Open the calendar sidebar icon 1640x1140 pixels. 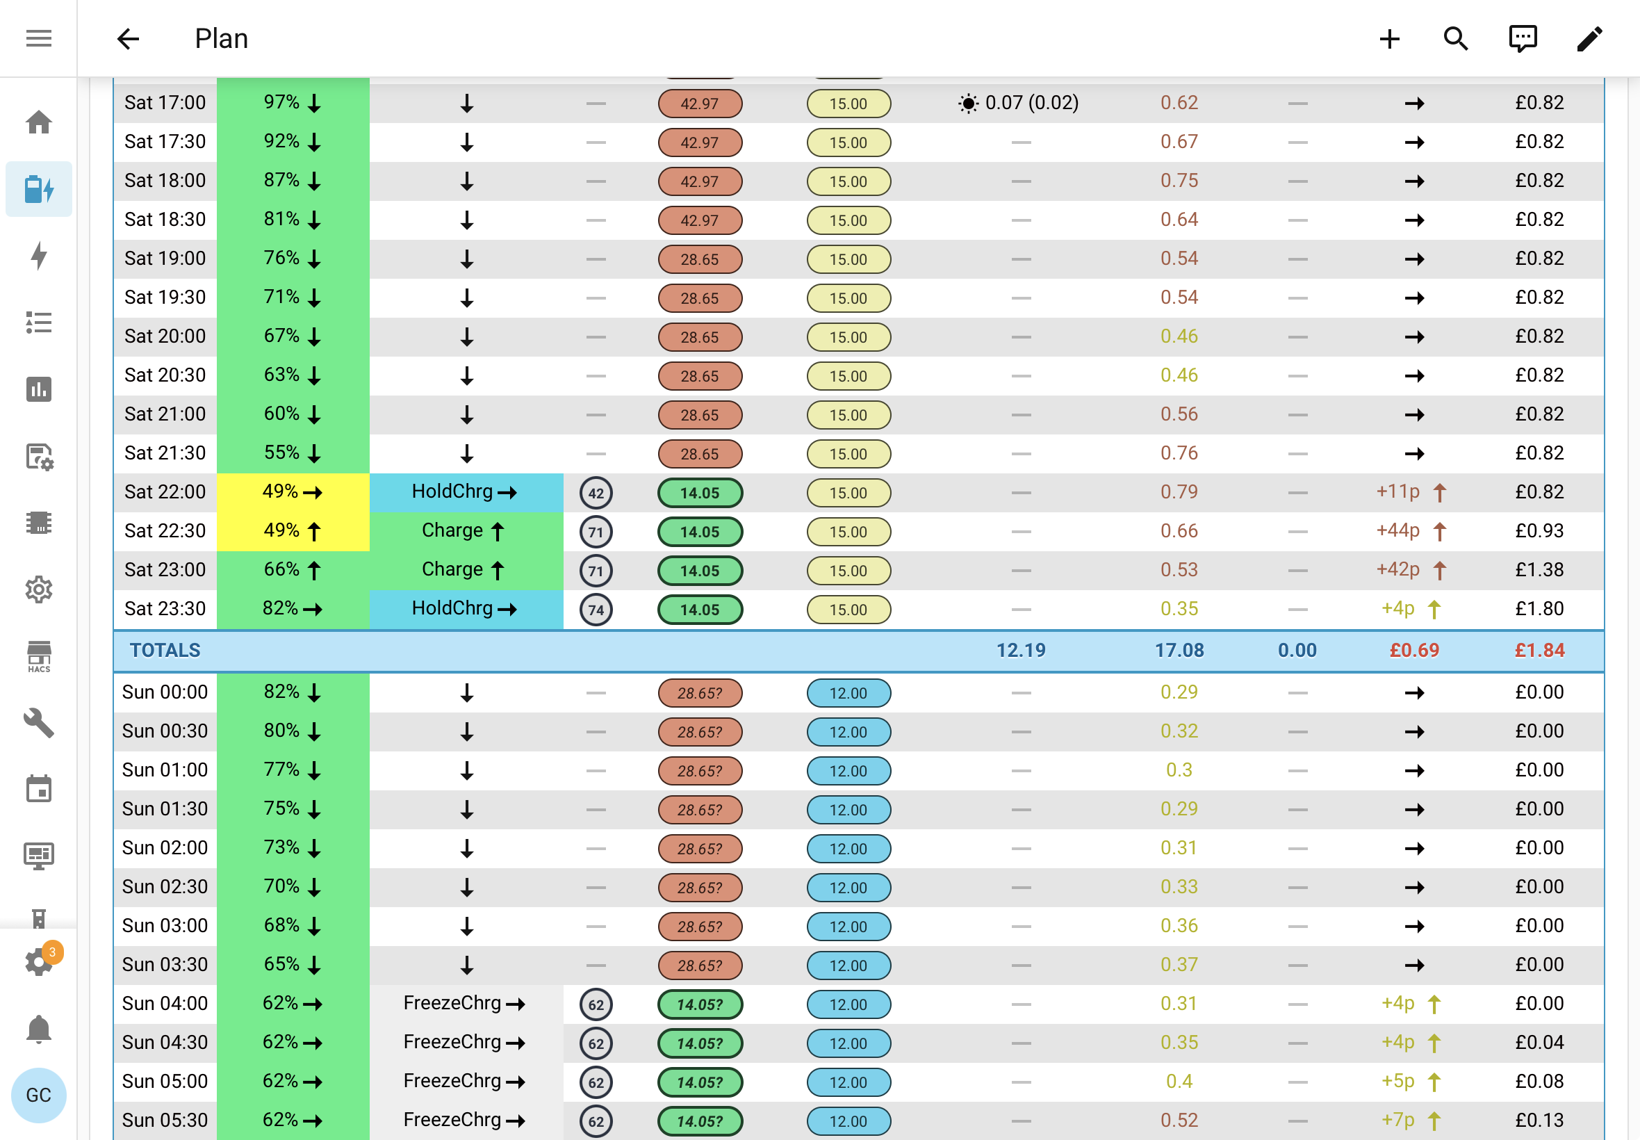point(38,789)
